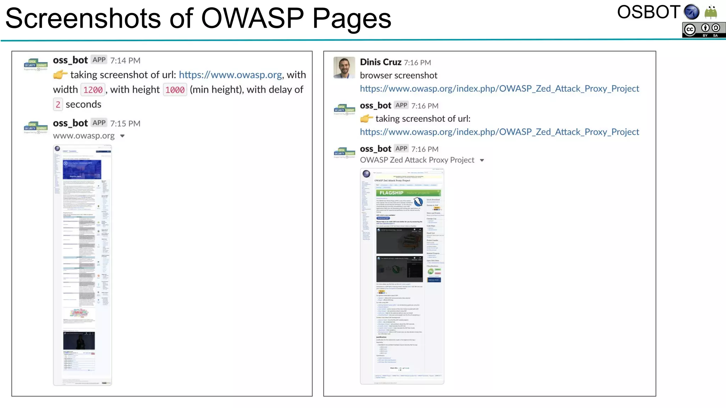This screenshot has height=408, width=726.
Task: Click the Dinis Cruz username
Action: (x=381, y=62)
